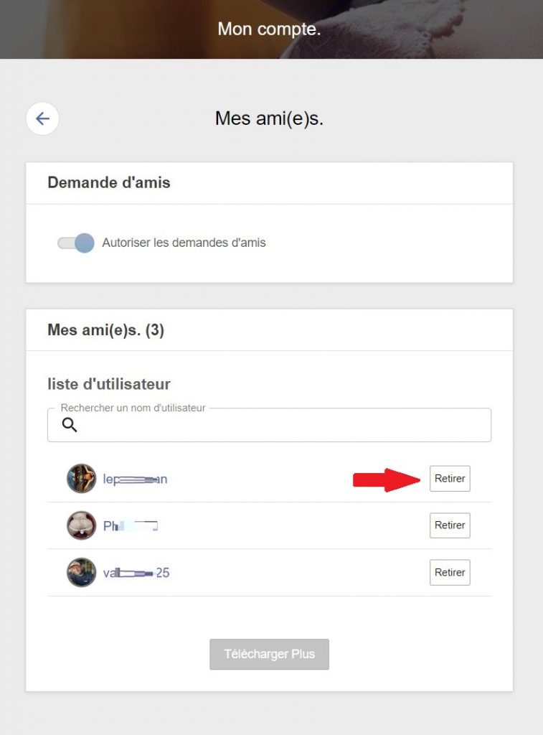Viewport: 543px width, 735px height.
Task: Open the username ending in 25
Action: point(136,573)
